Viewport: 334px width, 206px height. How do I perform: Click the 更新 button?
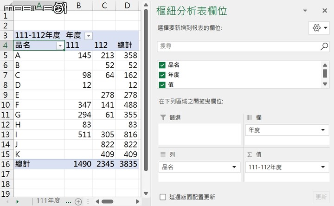click(x=321, y=197)
